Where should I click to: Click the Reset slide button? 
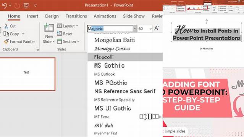coord(65,33)
